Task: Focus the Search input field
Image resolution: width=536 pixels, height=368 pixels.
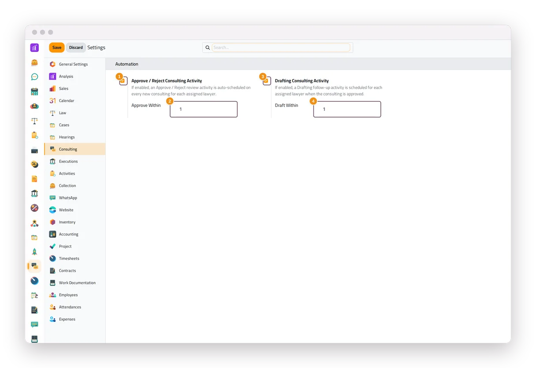Action: click(x=281, y=48)
